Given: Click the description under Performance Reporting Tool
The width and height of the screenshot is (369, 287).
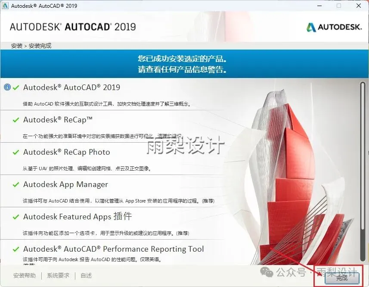Looking at the screenshot, I should pyautogui.click(x=92, y=259).
